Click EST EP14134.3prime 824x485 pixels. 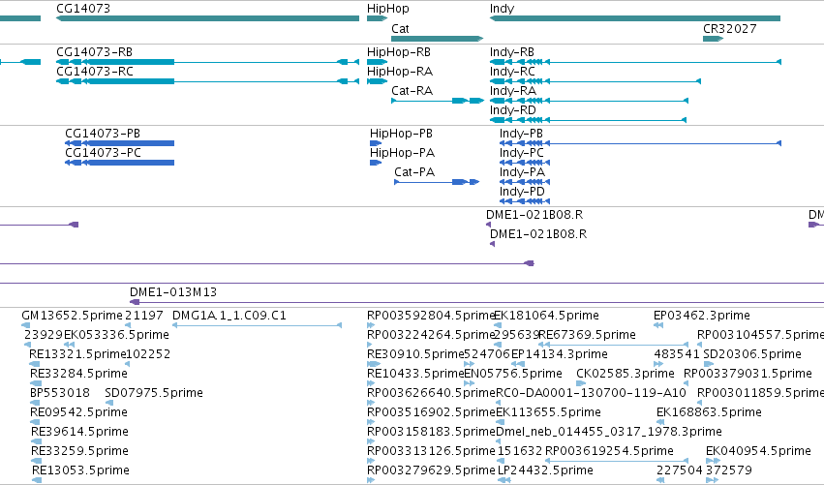point(560,354)
